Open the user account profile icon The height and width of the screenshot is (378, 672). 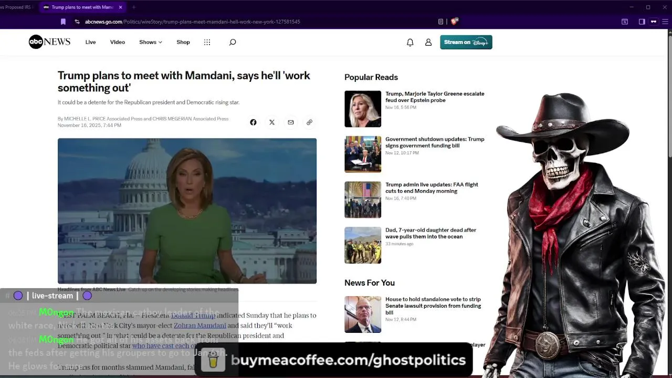pyautogui.click(x=428, y=43)
